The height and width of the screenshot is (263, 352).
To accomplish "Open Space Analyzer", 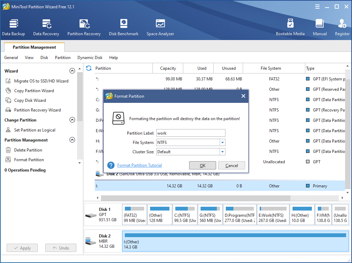I will pos(160,28).
